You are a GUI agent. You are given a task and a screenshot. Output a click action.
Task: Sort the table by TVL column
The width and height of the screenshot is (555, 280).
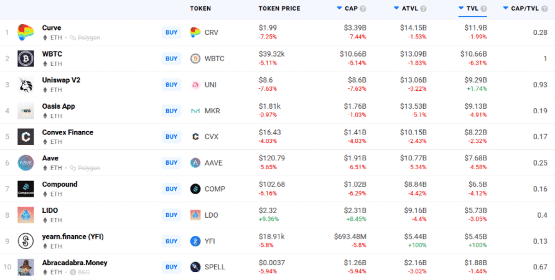[472, 9]
